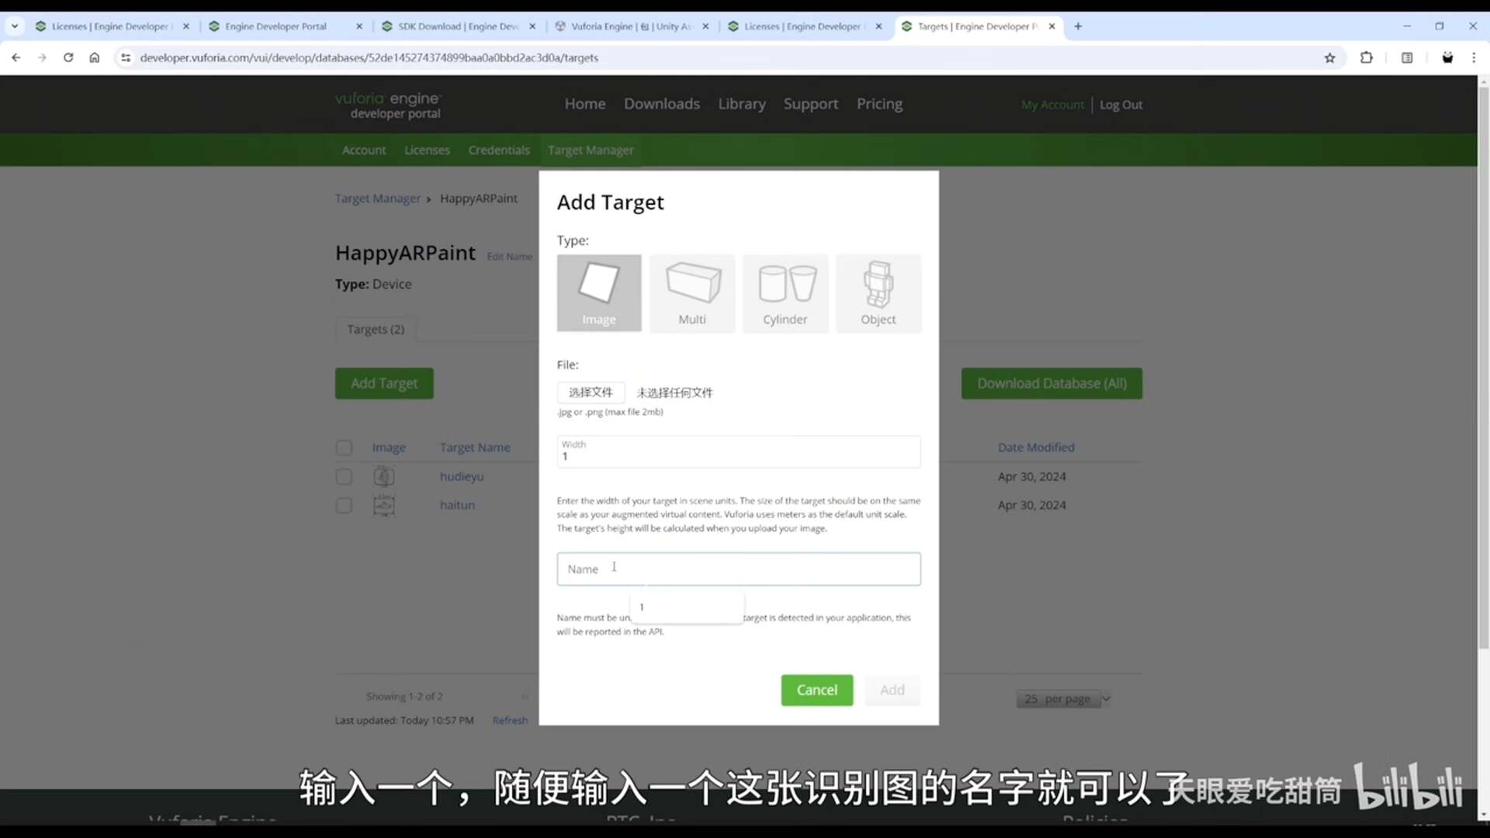Choose the Cylinder target type
This screenshot has width=1490, height=838.
click(x=785, y=293)
